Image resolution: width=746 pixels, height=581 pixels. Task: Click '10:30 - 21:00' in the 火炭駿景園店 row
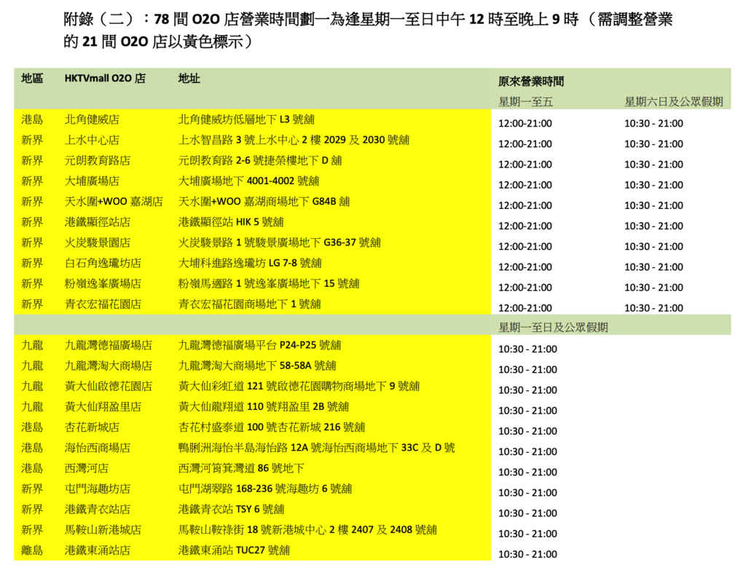(653, 246)
